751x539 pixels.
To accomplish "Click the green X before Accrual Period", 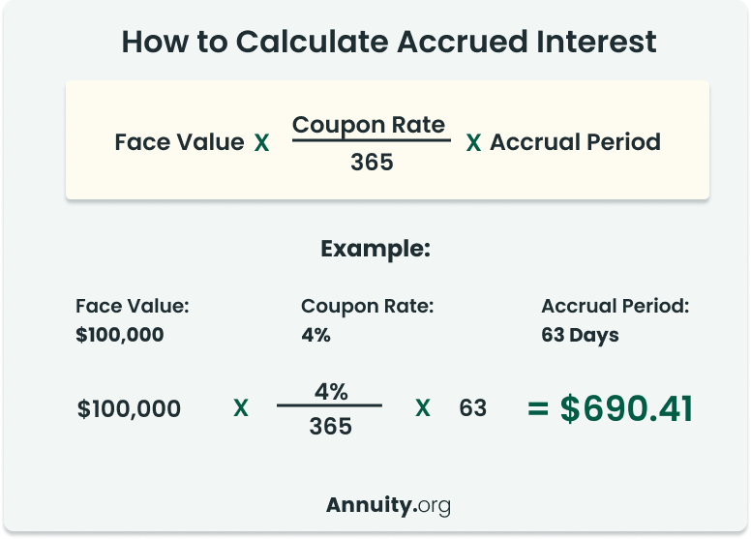I will tap(473, 143).
